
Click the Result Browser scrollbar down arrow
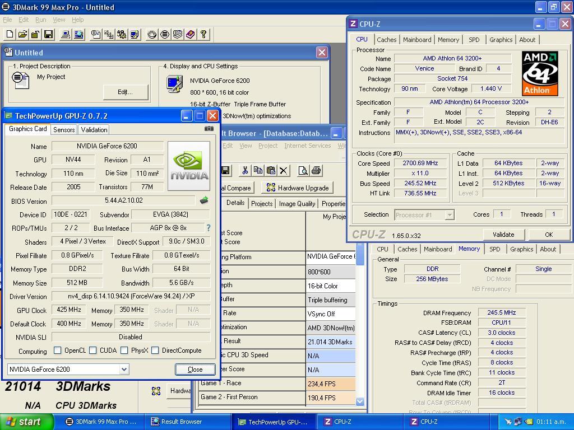point(360,401)
